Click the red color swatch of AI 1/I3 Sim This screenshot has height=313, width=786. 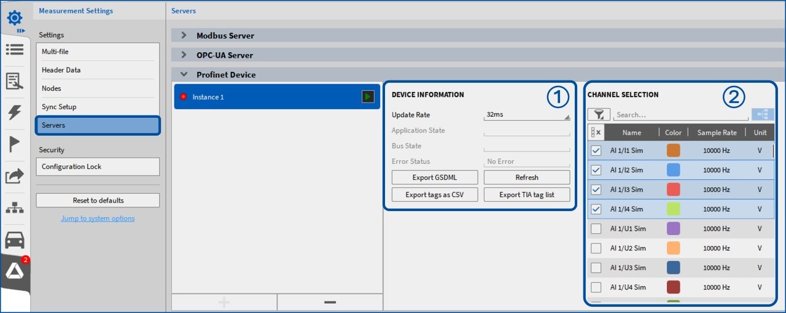tap(674, 190)
